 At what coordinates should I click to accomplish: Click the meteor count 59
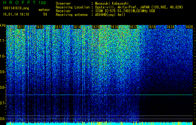45,14
